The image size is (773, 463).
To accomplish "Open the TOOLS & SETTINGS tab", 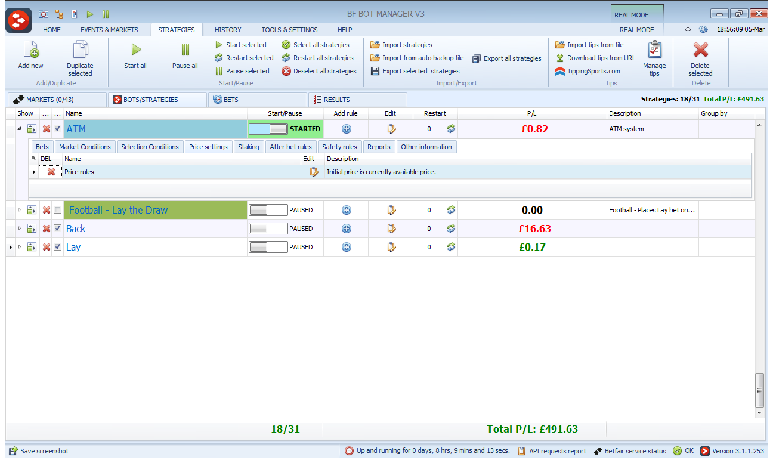I will [x=289, y=30].
